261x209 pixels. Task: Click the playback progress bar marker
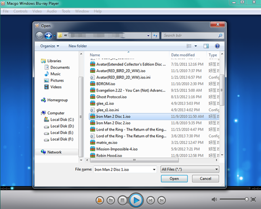(x=12, y=188)
